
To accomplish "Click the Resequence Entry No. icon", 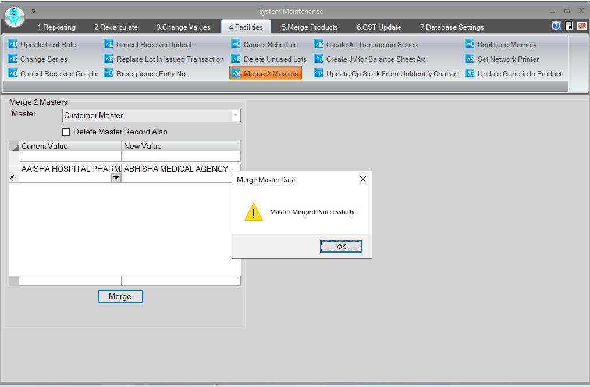I will tap(109, 74).
